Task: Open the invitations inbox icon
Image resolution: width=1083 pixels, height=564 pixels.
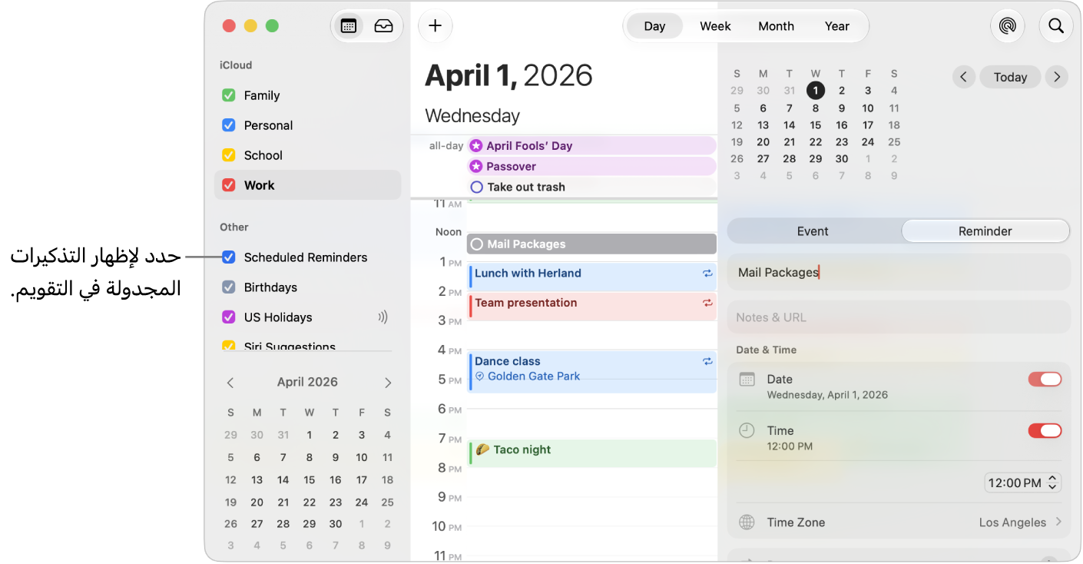Action: [383, 26]
